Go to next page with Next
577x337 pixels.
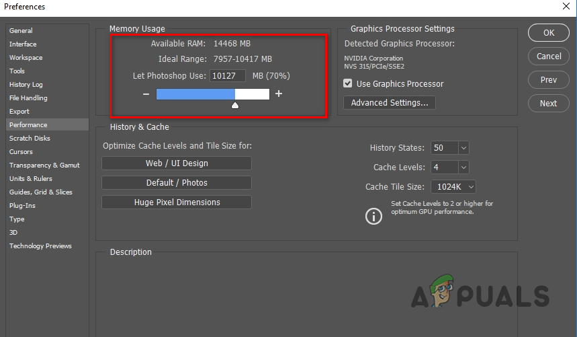549,104
